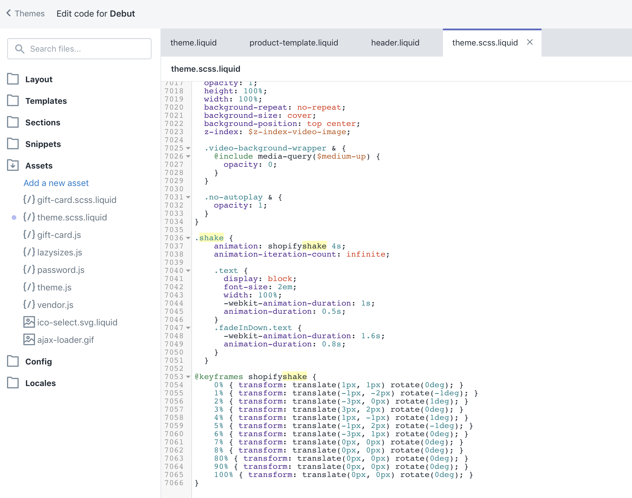Click code icon next to vendor.js
Image resolution: width=632 pixels, height=498 pixels.
click(29, 305)
